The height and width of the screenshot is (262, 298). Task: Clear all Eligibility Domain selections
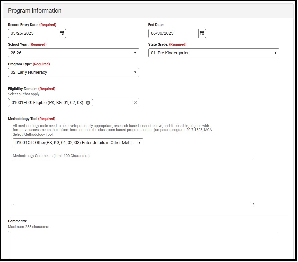tap(135, 103)
